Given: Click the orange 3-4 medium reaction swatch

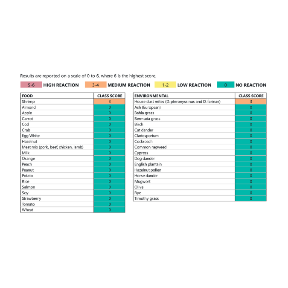Looking at the screenshot, I should (96, 85).
